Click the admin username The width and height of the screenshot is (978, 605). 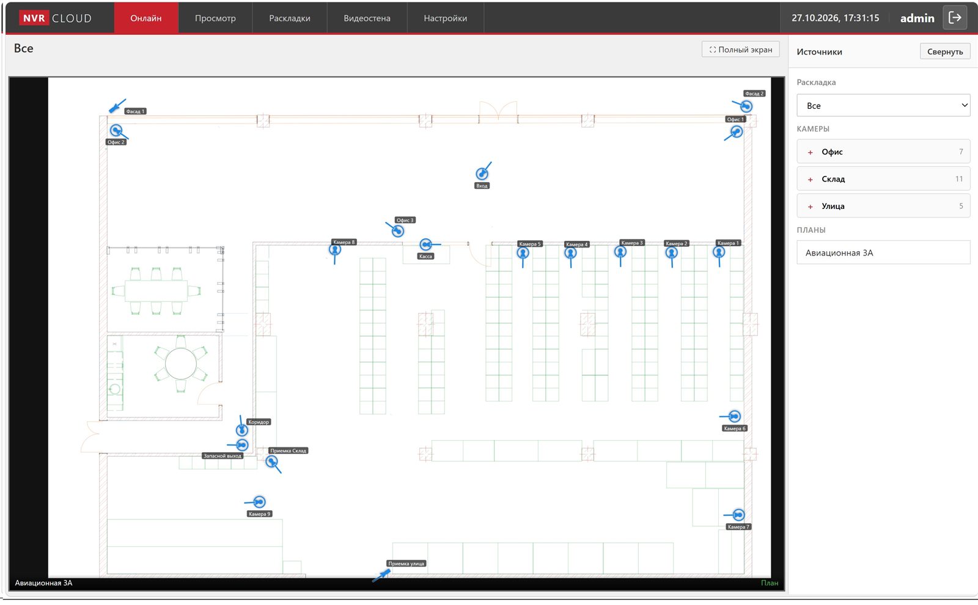917,18
